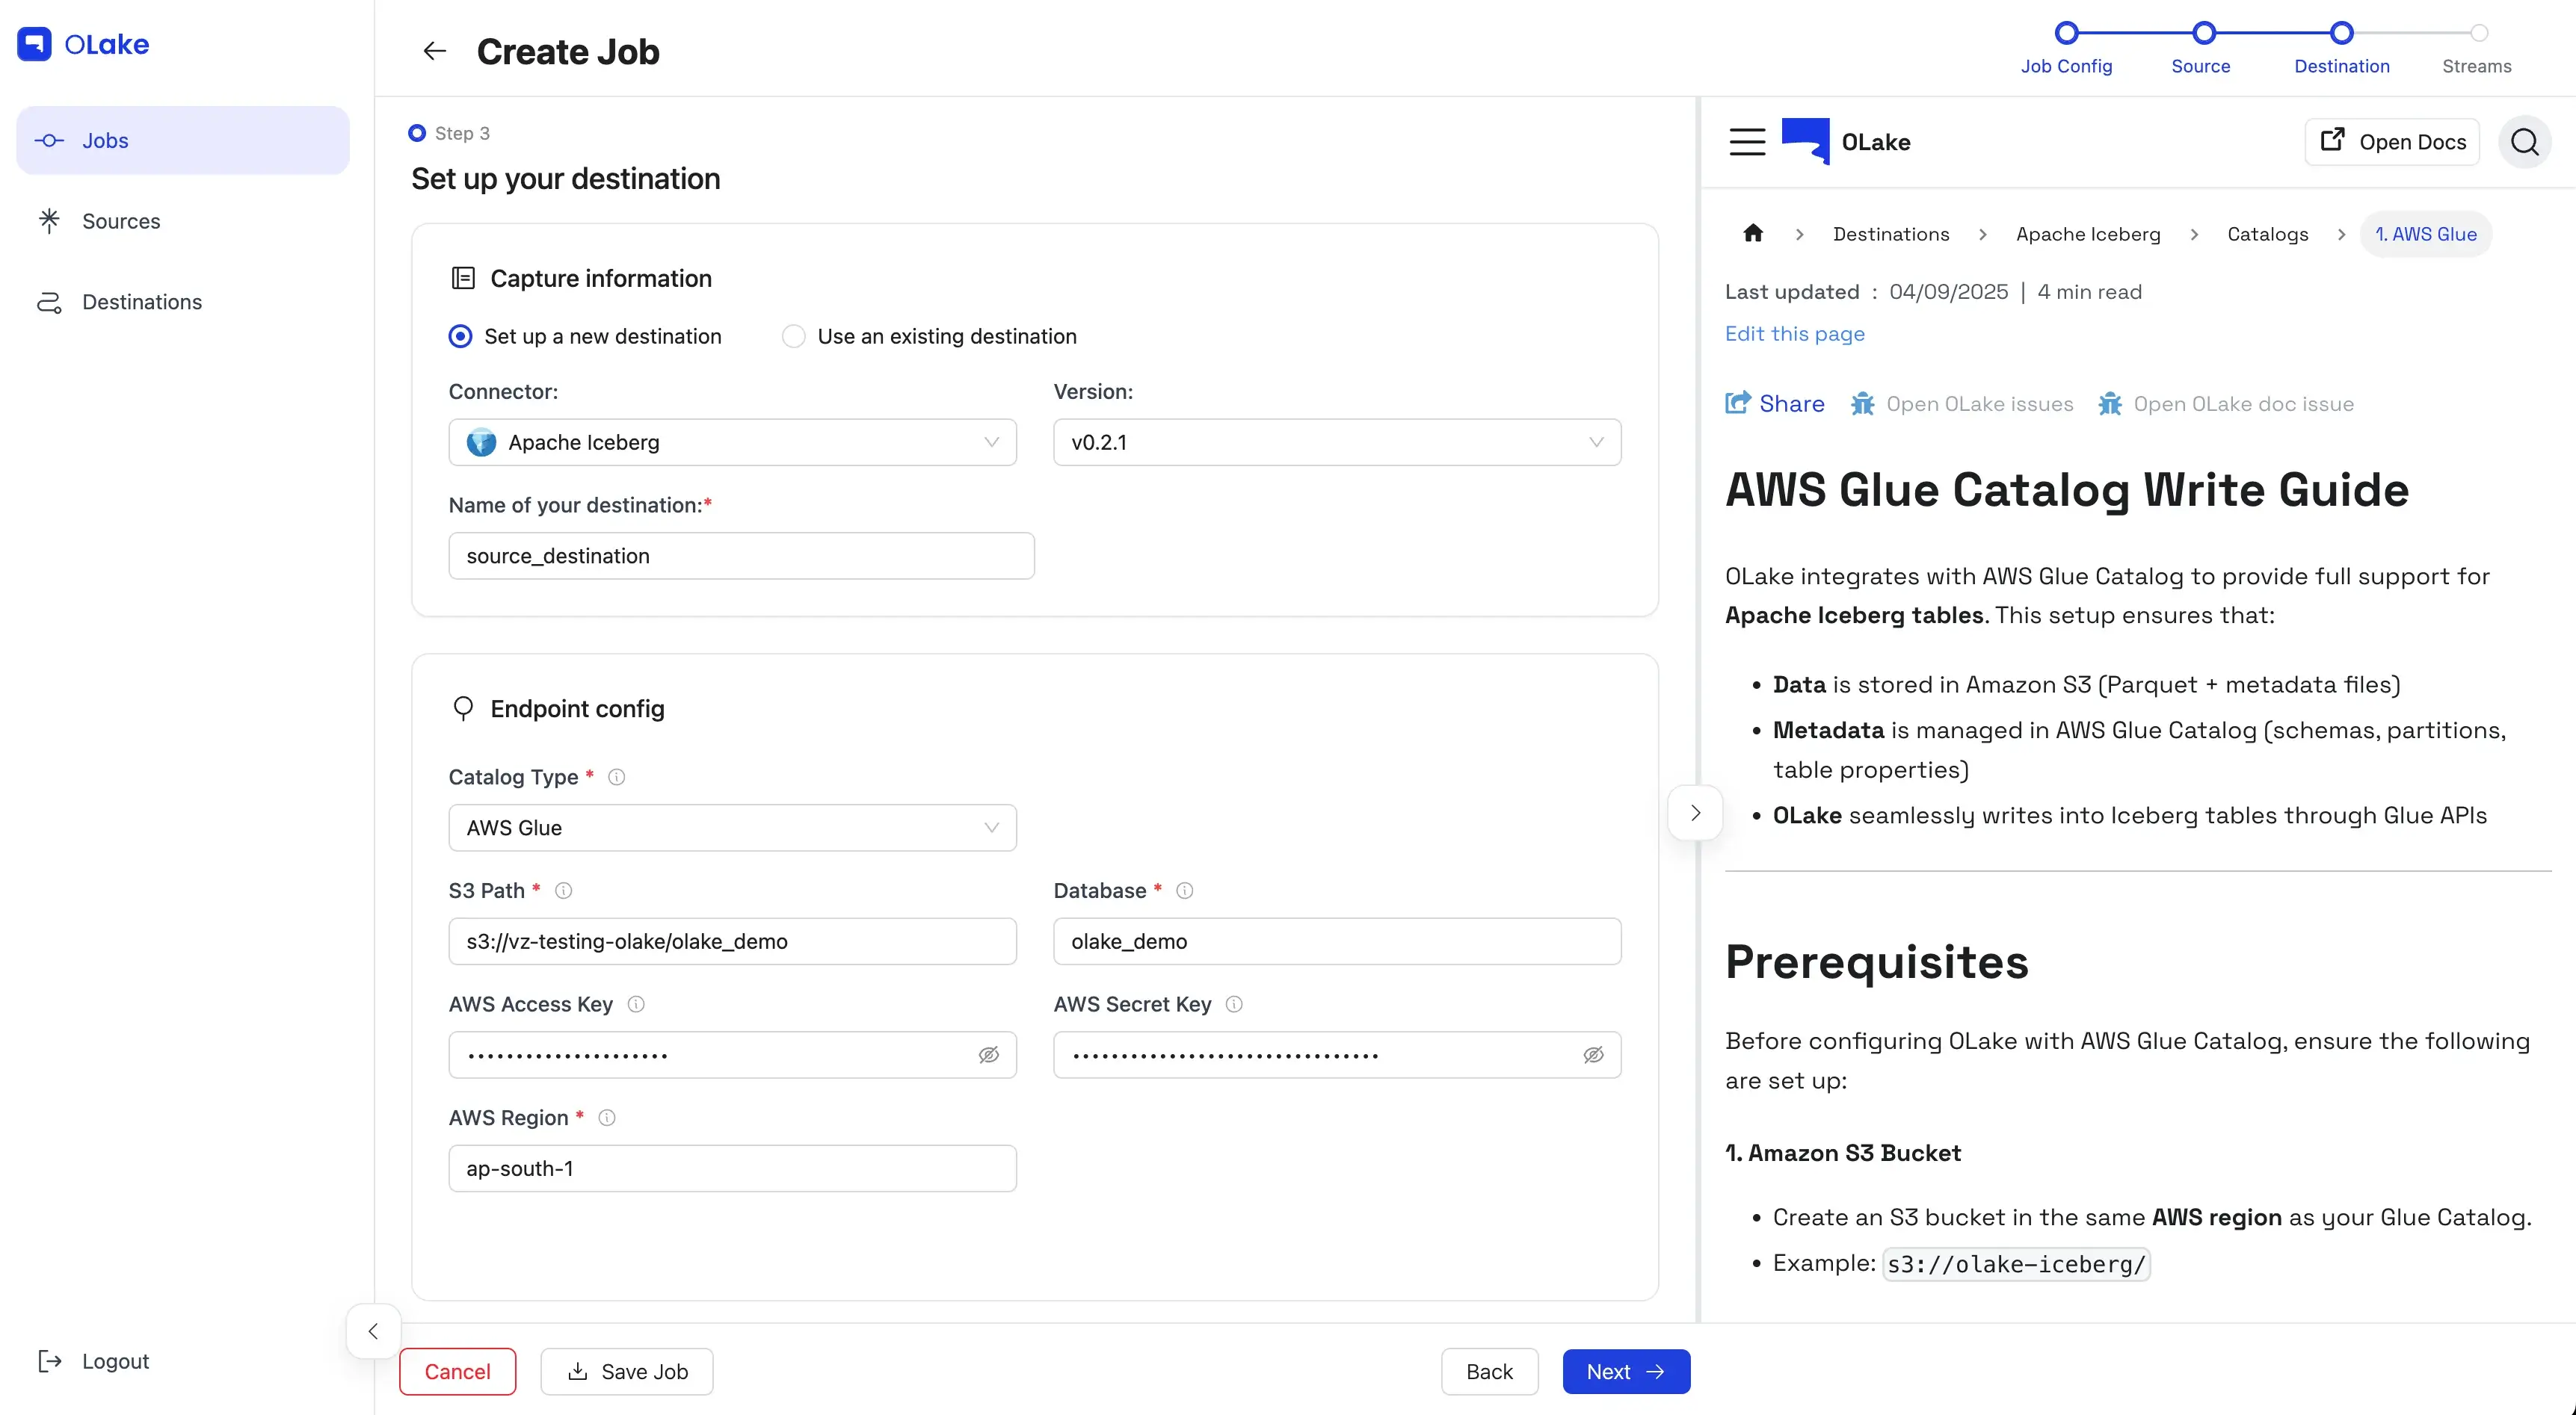
Task: Show the AWS Access Key value
Action: pyautogui.click(x=988, y=1055)
